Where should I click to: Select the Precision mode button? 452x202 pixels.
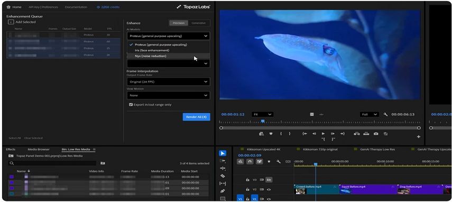tap(179, 23)
